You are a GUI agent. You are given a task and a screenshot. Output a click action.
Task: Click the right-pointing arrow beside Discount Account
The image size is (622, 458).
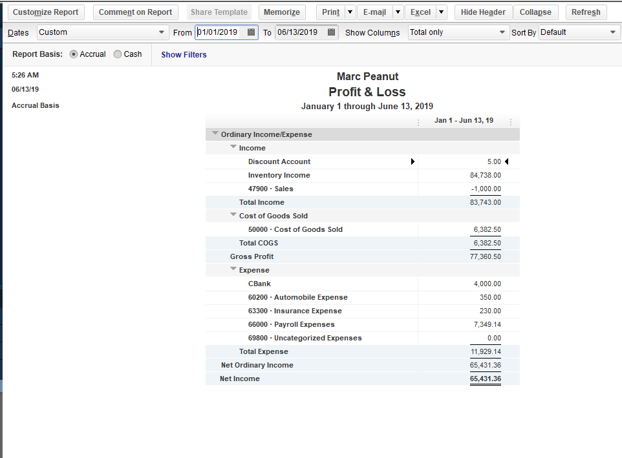(x=413, y=161)
